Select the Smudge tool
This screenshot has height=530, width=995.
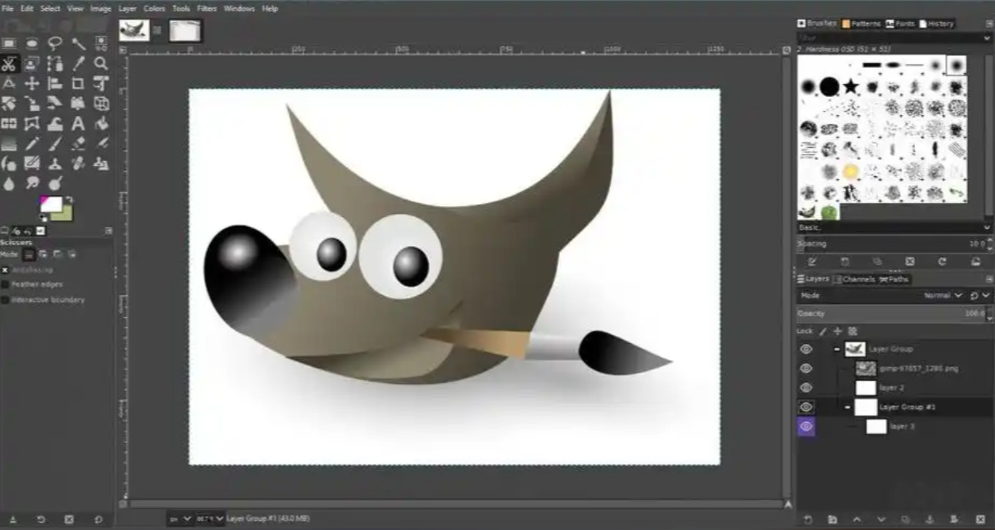pos(32,183)
